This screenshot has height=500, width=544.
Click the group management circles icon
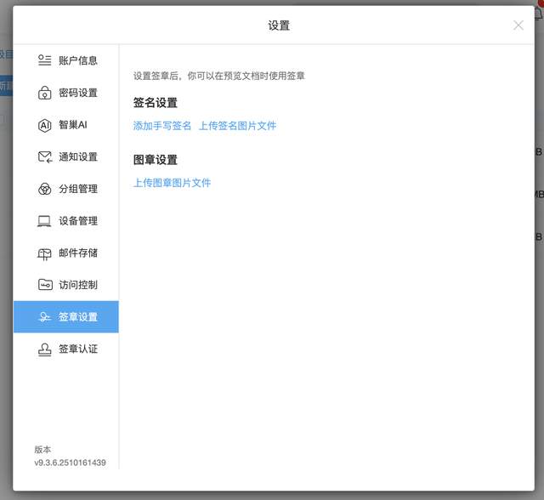(x=44, y=189)
